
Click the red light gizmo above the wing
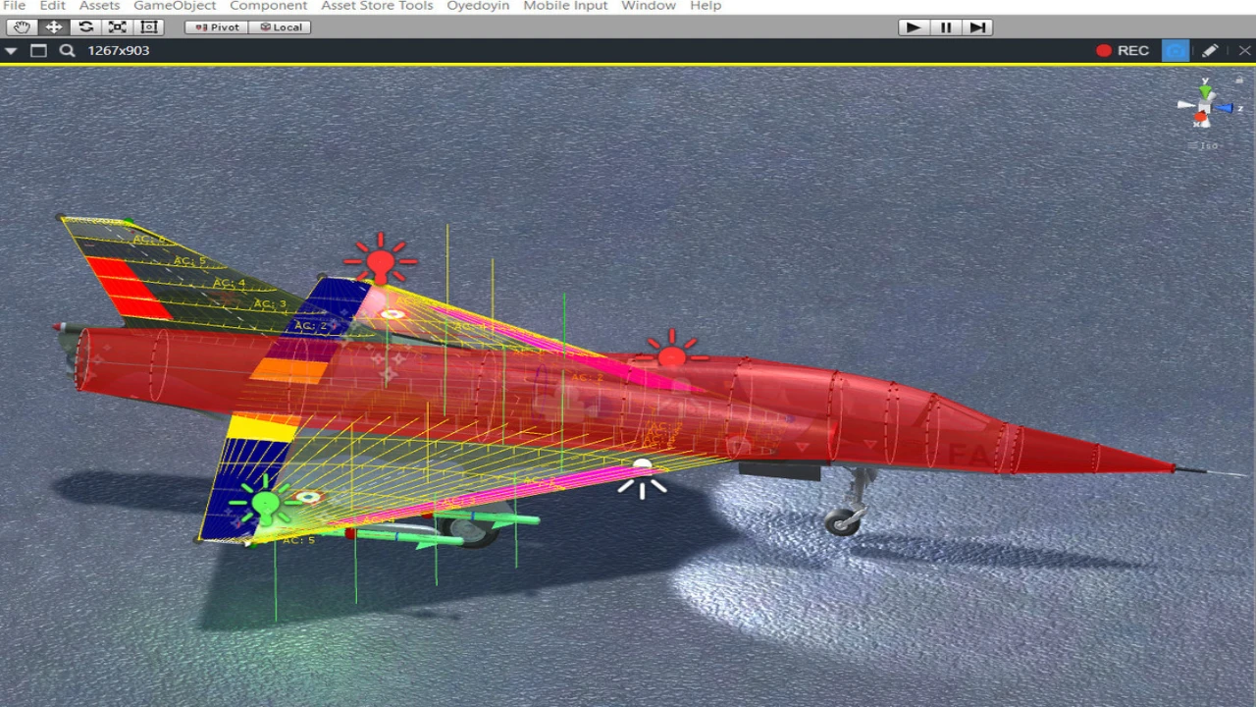(x=381, y=261)
